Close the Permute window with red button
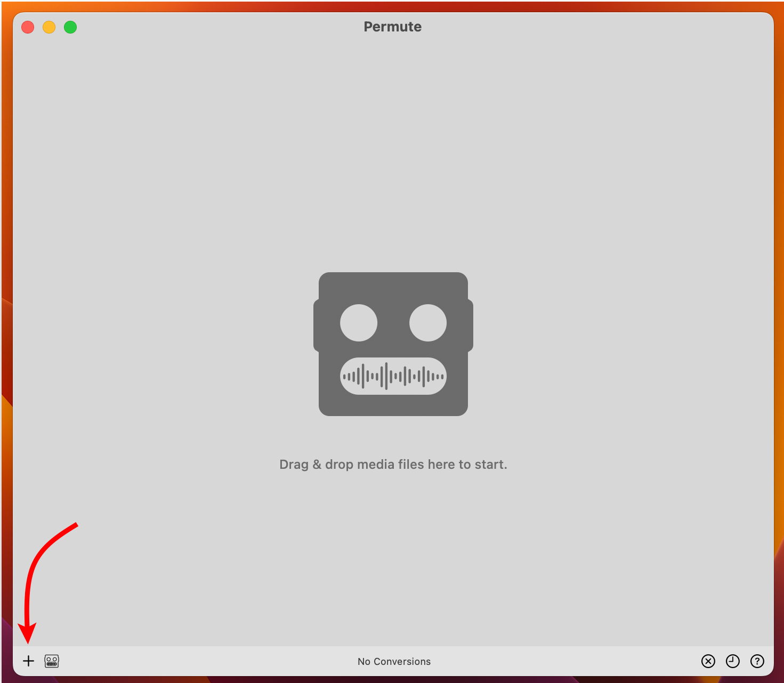Viewport: 784px width, 683px height. pos(28,27)
